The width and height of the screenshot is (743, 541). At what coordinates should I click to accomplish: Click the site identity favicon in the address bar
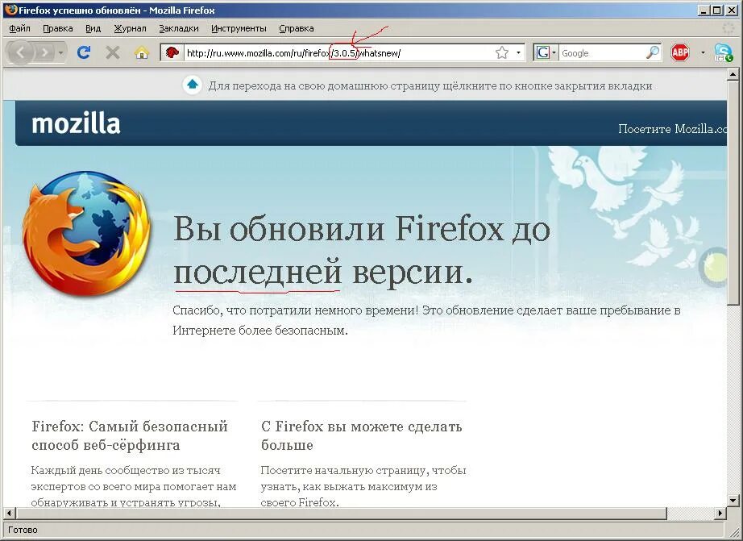pyautogui.click(x=172, y=52)
